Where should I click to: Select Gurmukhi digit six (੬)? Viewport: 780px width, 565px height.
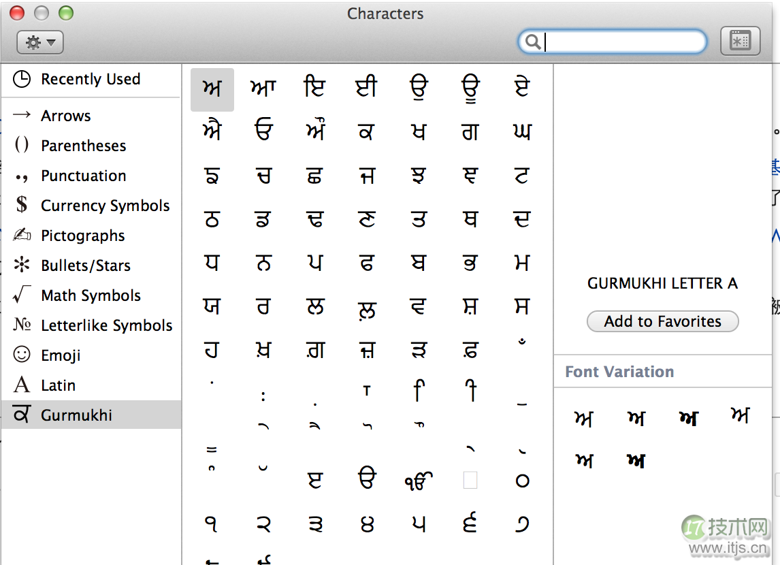click(x=470, y=523)
